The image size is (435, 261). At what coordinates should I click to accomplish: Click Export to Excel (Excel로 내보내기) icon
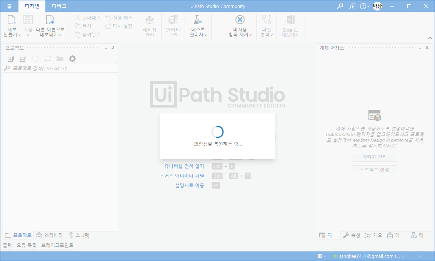tap(291, 20)
